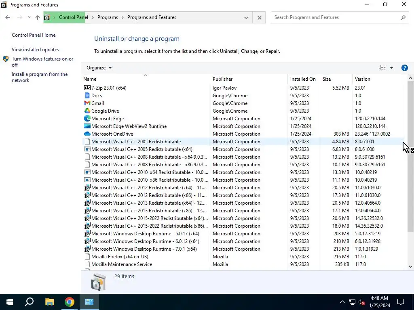Click the Edge WebView2 Runtime icon
The width and height of the screenshot is (414, 310).
coord(87,126)
